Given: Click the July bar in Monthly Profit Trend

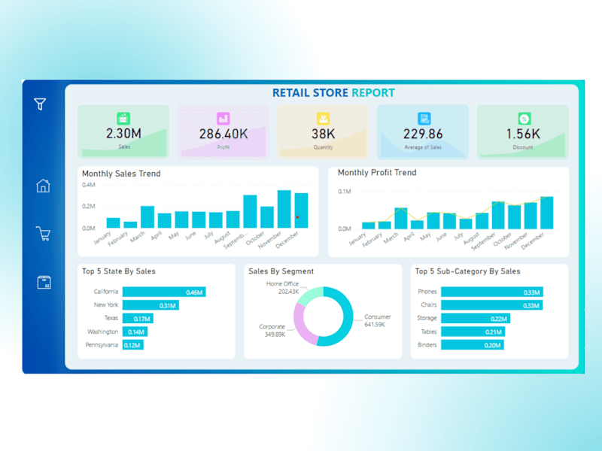Looking at the screenshot, I should (466, 223).
